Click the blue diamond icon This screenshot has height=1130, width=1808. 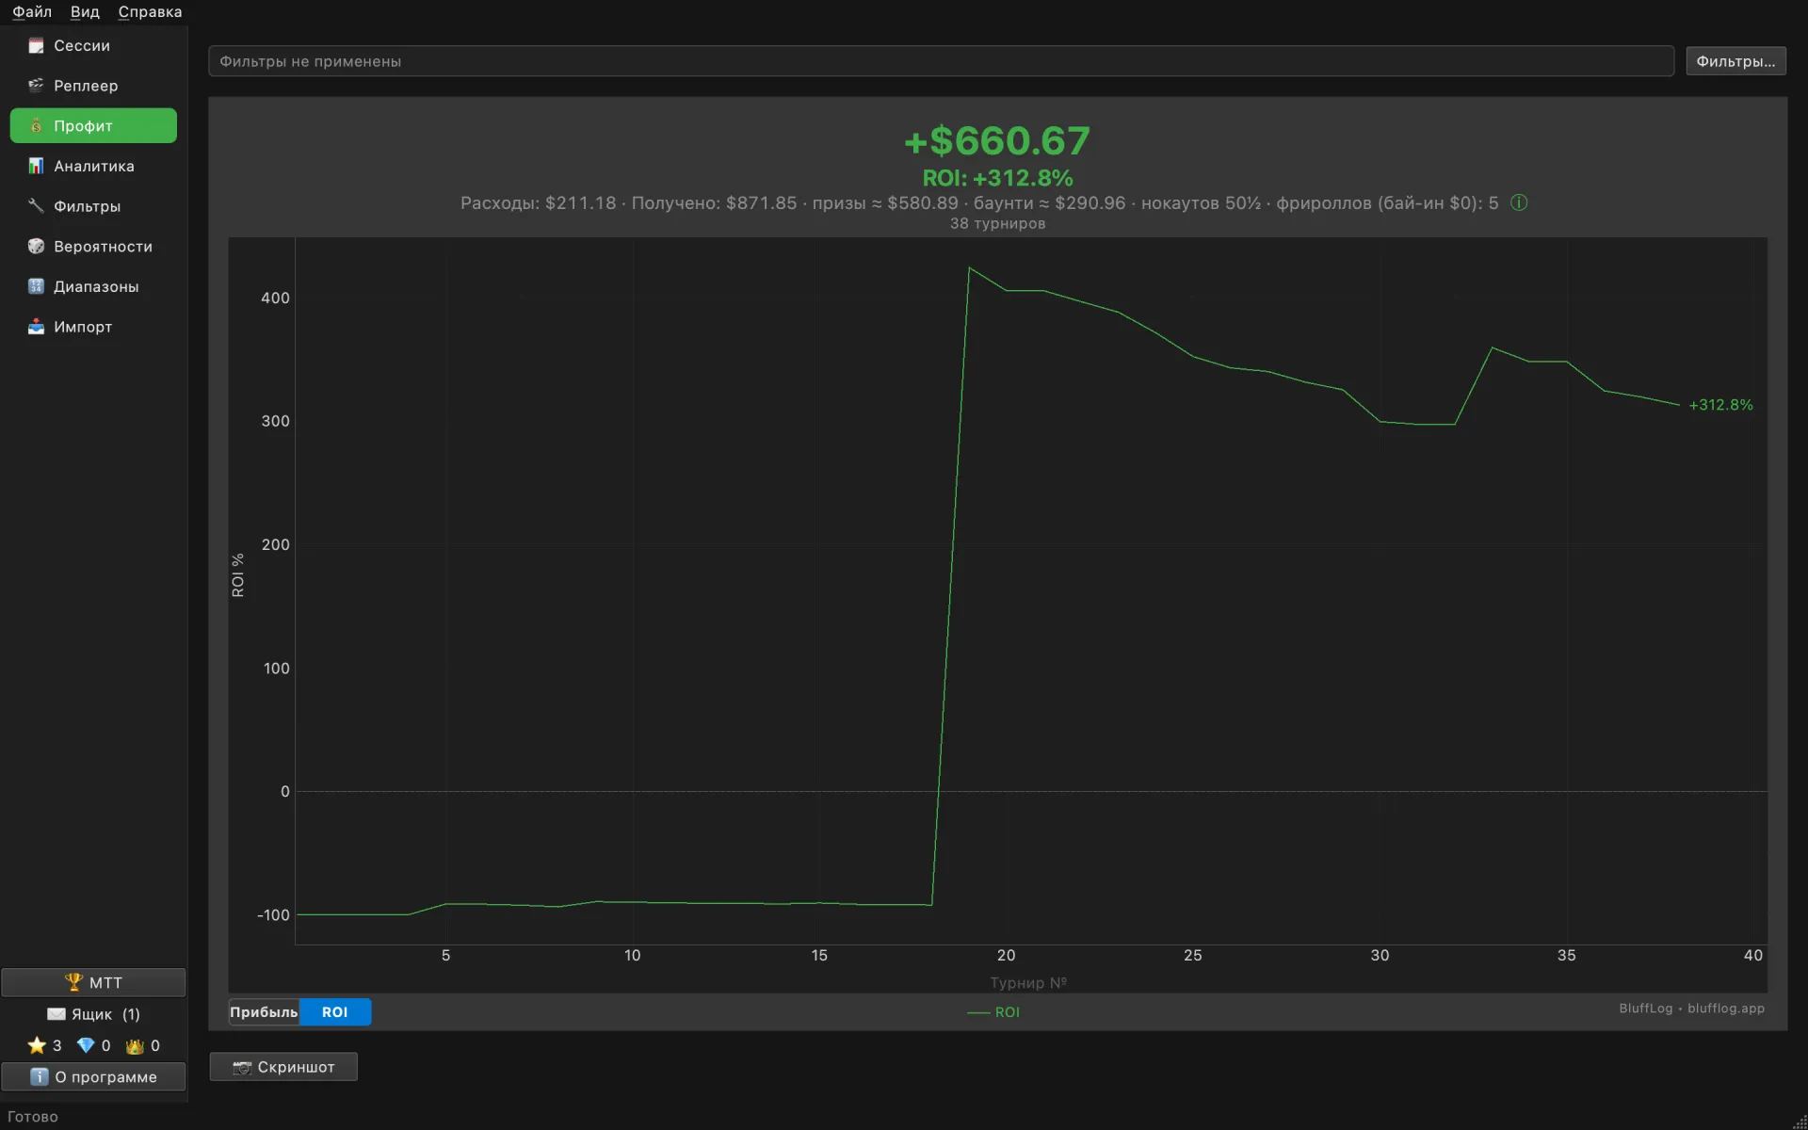pyautogui.click(x=86, y=1045)
